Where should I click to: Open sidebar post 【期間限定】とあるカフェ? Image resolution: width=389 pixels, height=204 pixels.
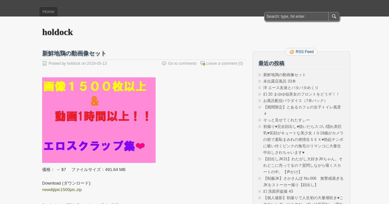click(x=302, y=110)
